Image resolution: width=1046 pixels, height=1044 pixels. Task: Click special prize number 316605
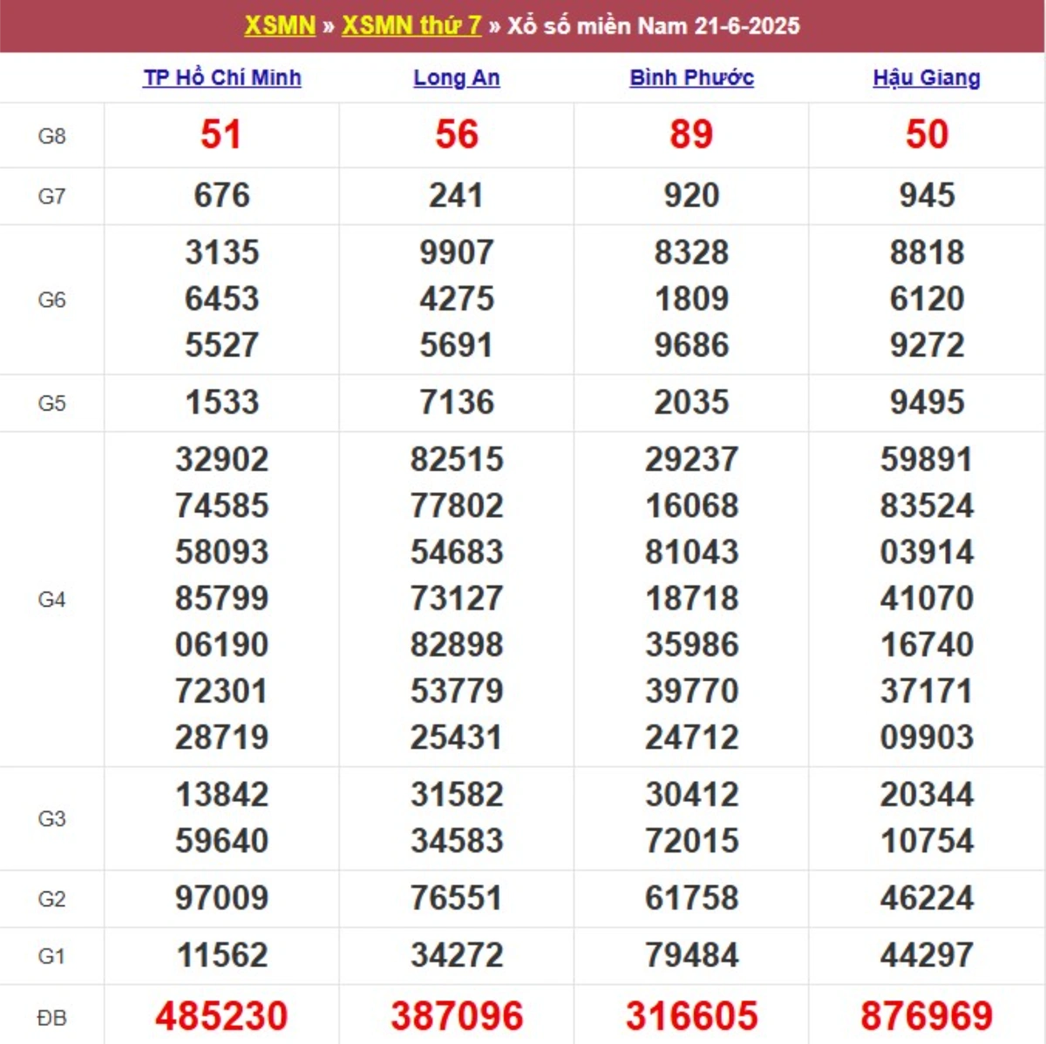(x=692, y=1016)
